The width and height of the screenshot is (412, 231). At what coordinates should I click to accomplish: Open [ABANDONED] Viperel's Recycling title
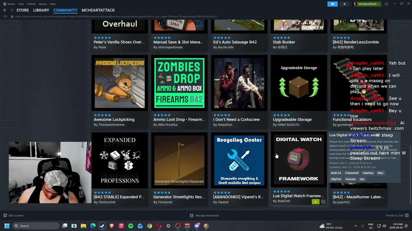(x=239, y=197)
